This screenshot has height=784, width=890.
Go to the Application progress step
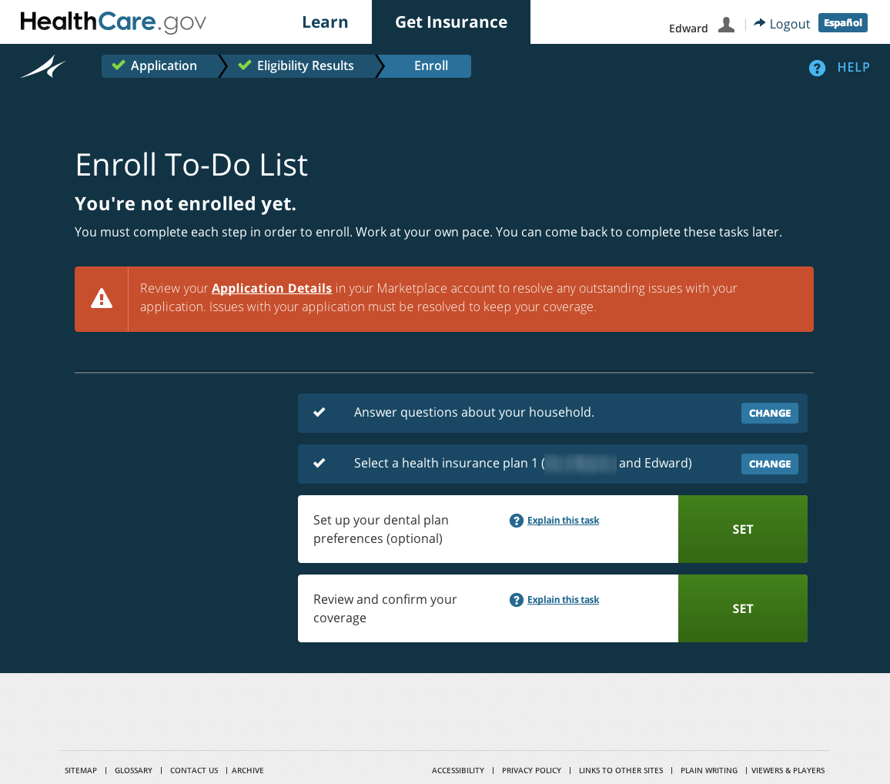(159, 66)
